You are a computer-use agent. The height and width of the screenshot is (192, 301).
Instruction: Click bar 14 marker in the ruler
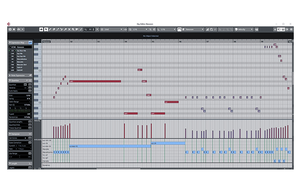coord(126,41)
